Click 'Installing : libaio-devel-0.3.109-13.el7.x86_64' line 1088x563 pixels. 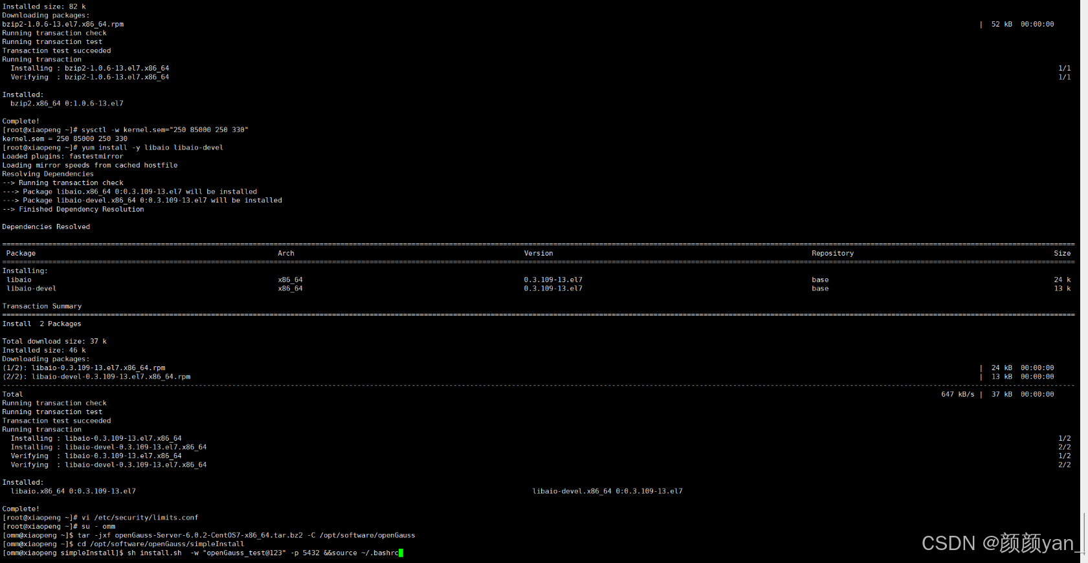[x=109, y=447]
